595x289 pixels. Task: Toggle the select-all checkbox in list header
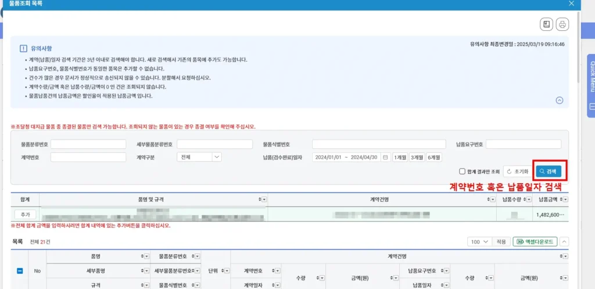tap(20, 271)
